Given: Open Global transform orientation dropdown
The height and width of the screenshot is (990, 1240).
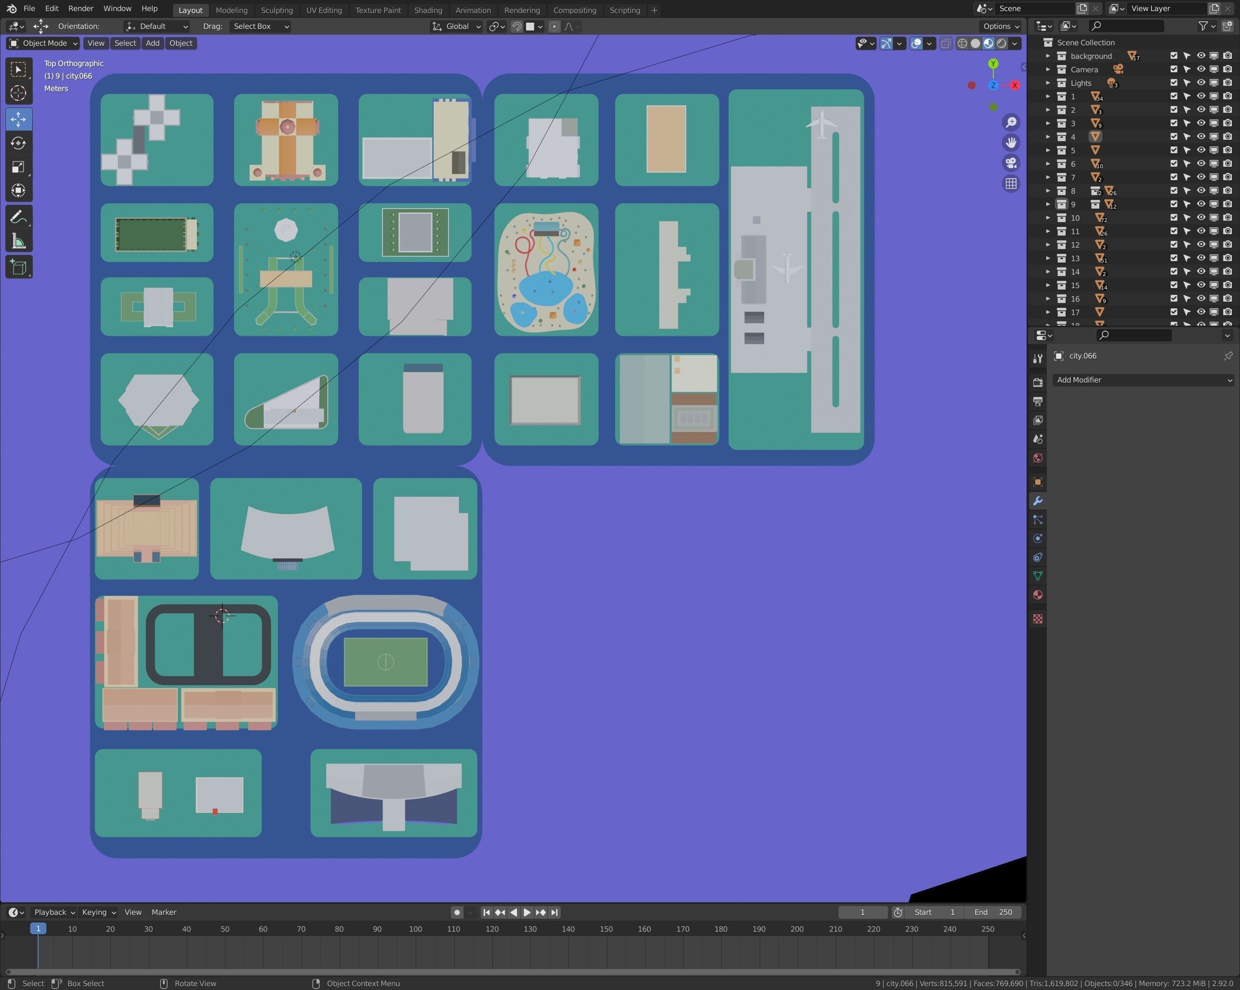Looking at the screenshot, I should (457, 26).
